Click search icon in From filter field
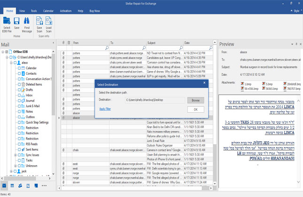Screen dimensions: 303x197 107,48
